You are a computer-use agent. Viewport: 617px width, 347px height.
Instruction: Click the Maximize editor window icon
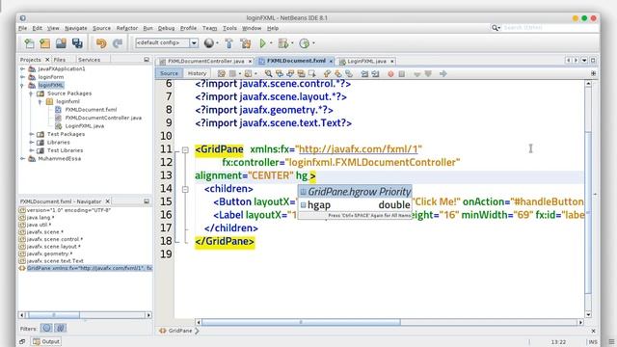point(593,60)
